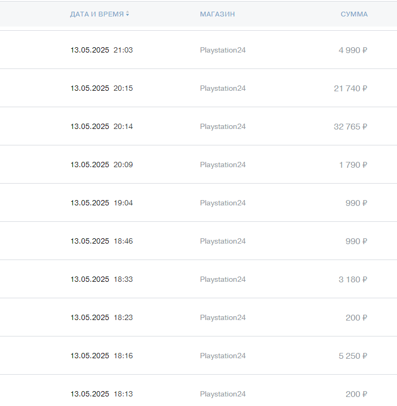The image size is (397, 406).
Task: Click the СУММА column header
Action: (354, 14)
